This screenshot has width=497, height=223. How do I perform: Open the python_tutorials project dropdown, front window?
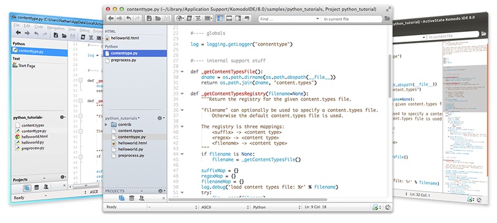[123, 118]
